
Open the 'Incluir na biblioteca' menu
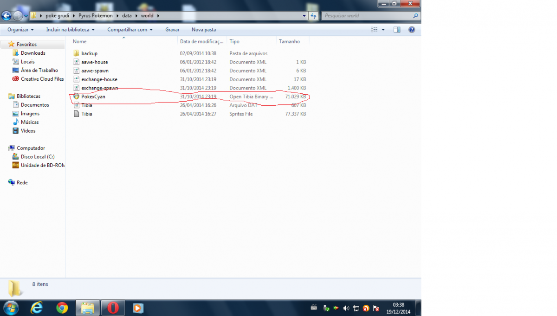tap(71, 30)
